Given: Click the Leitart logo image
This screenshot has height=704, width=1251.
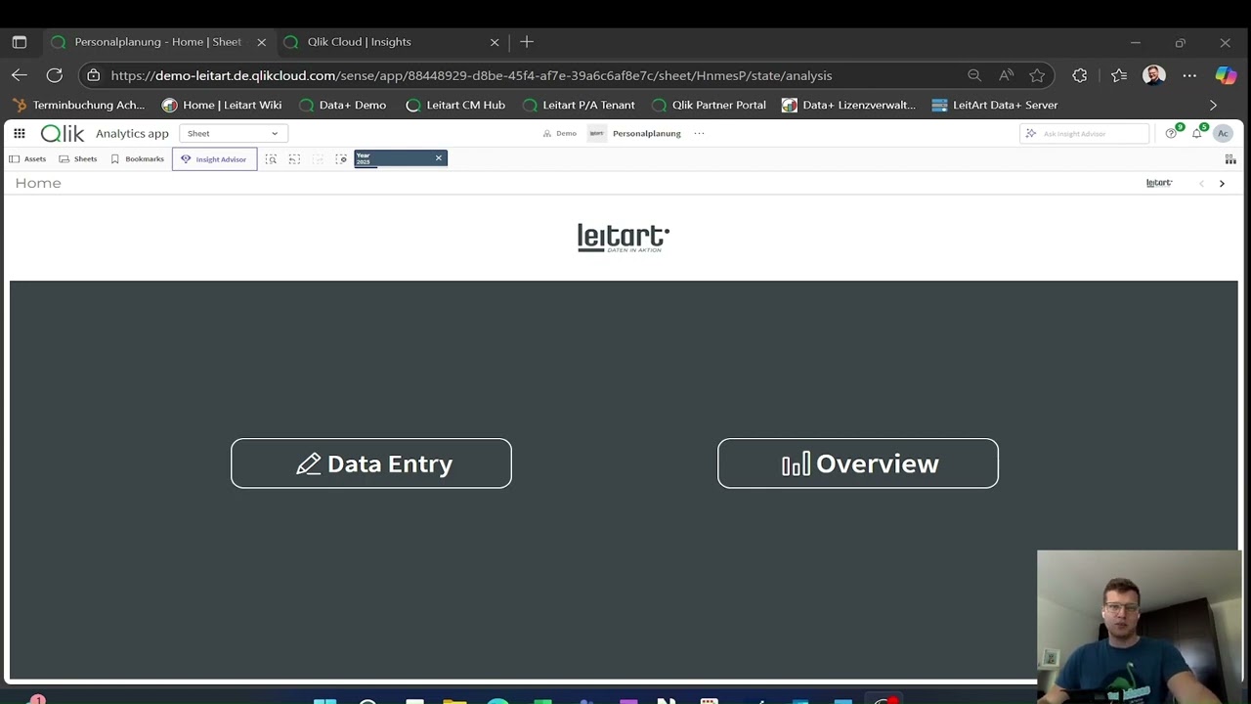Looking at the screenshot, I should (x=624, y=238).
